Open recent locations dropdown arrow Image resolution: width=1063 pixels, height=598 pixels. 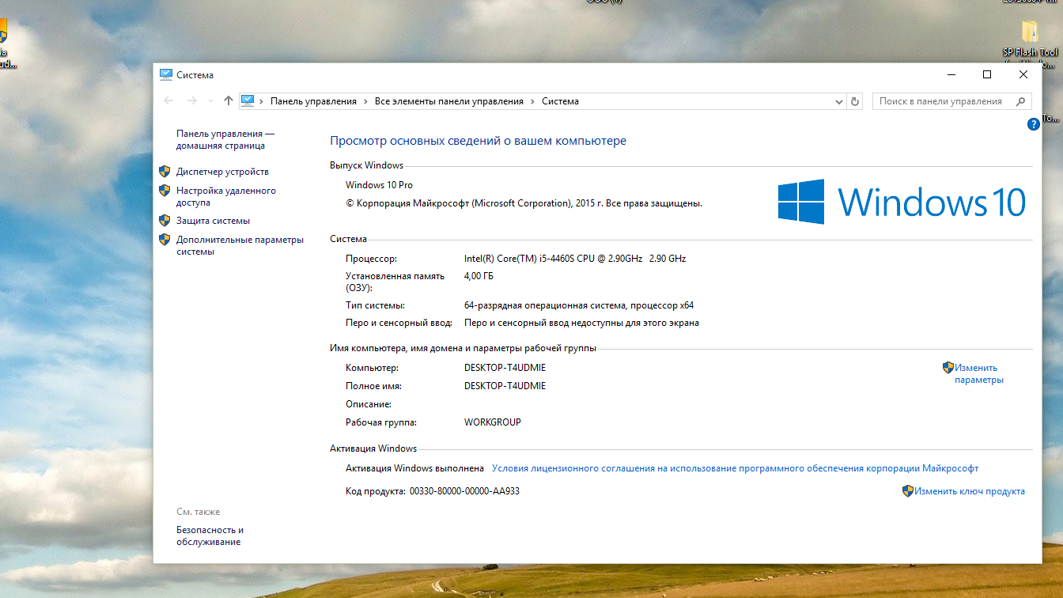pyautogui.click(x=210, y=101)
